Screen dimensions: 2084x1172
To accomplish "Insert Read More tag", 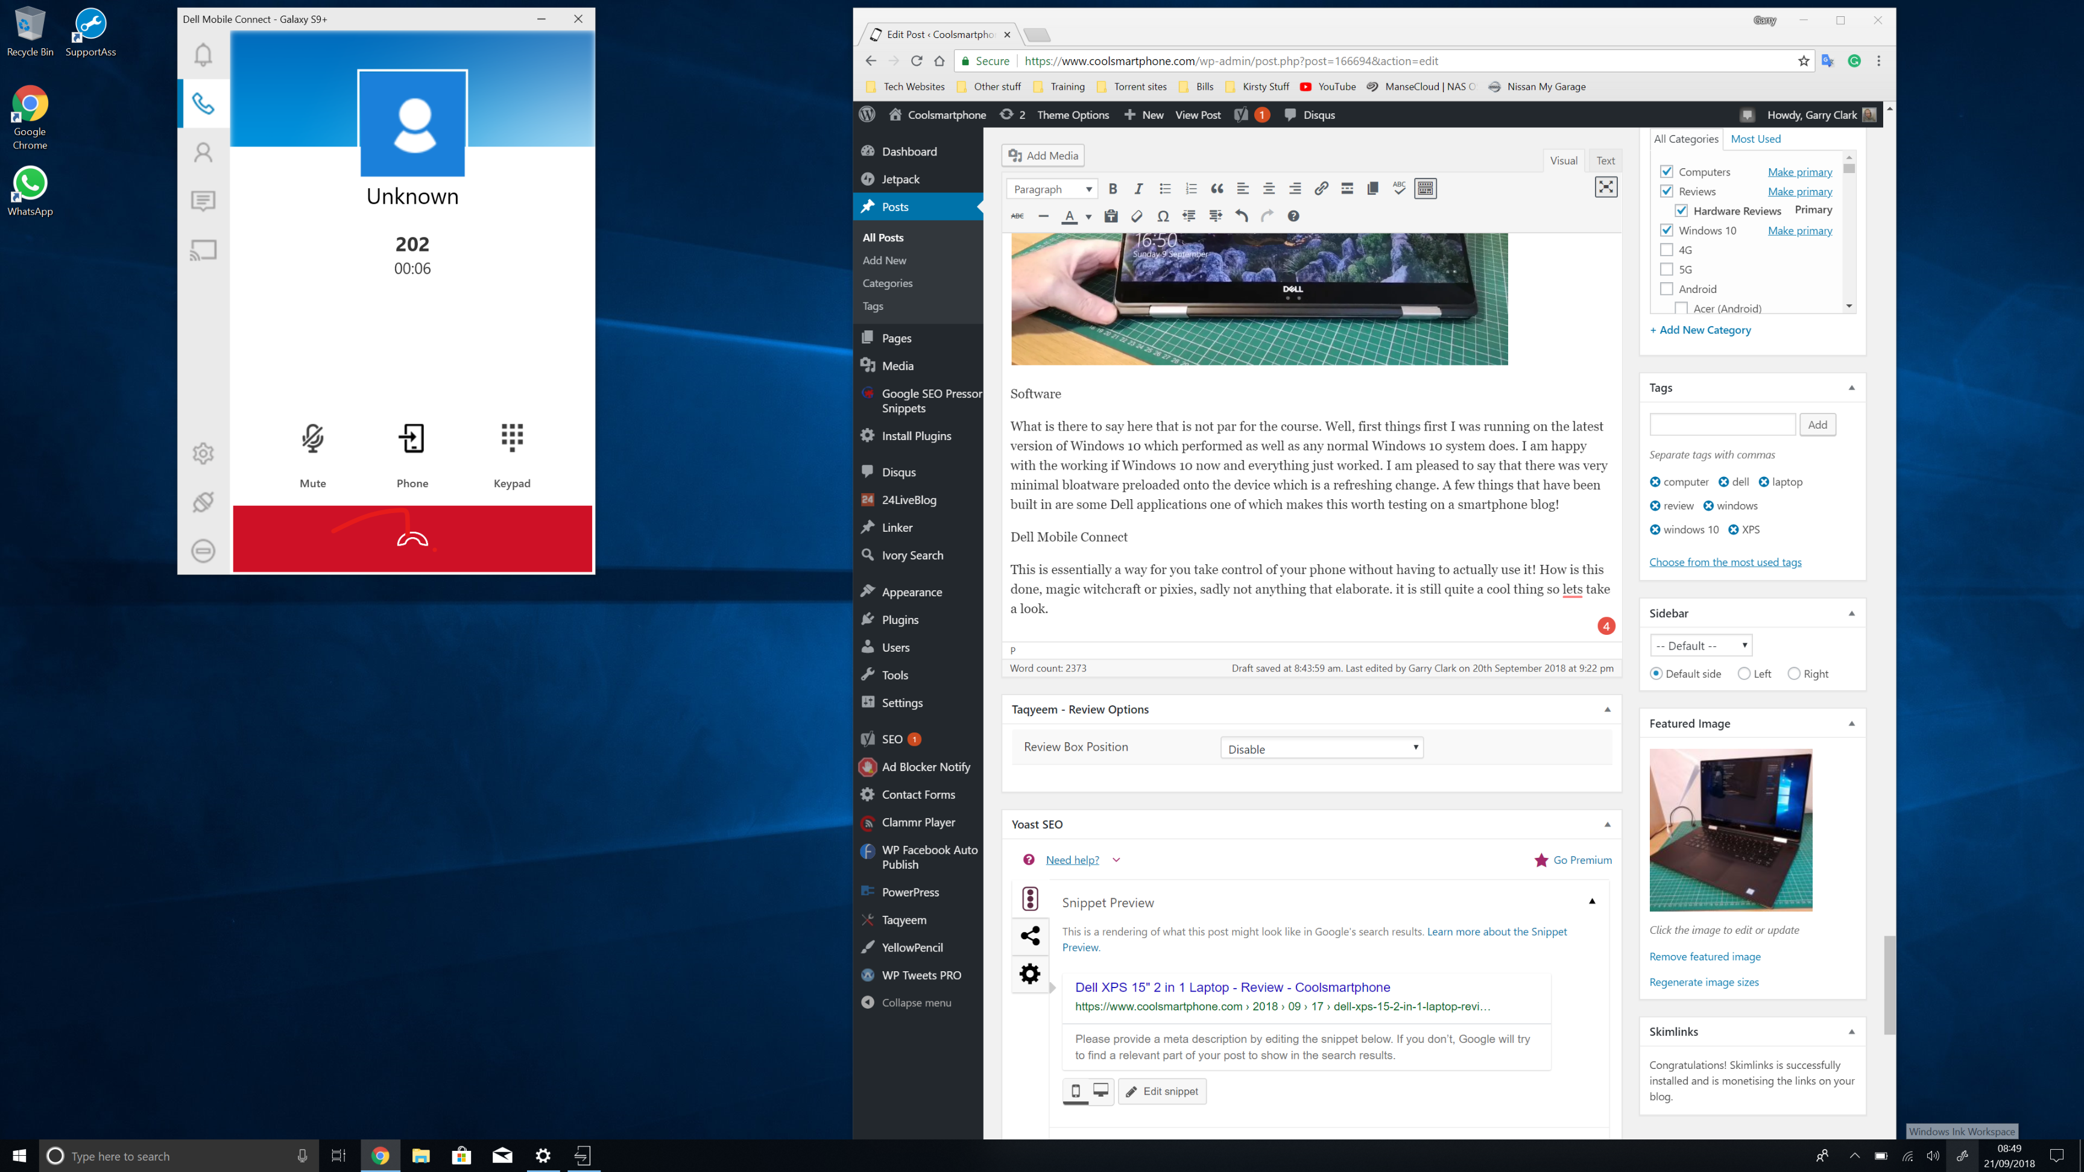I will [1347, 189].
